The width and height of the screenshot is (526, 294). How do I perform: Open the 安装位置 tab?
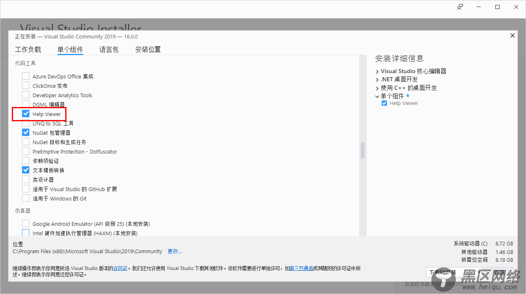[x=148, y=49]
